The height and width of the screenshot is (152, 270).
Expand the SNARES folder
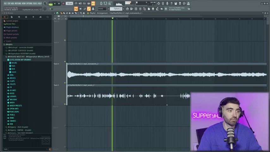(13, 121)
